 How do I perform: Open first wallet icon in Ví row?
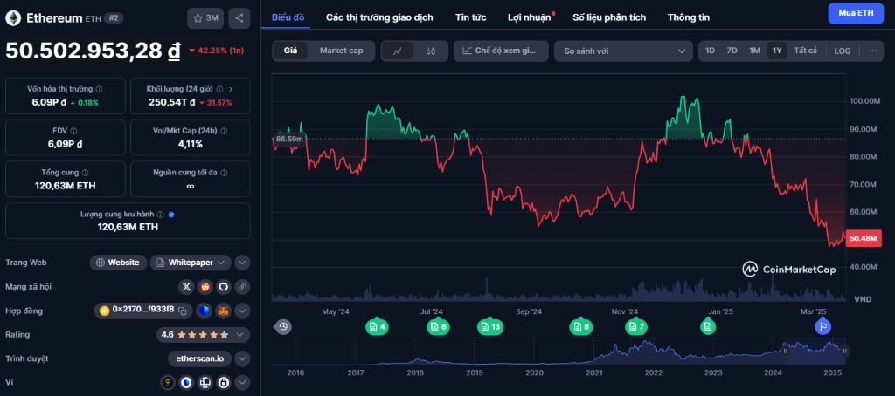point(168,382)
